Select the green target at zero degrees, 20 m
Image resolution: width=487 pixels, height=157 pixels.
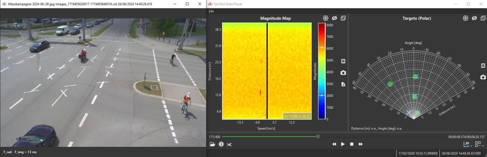point(415,76)
